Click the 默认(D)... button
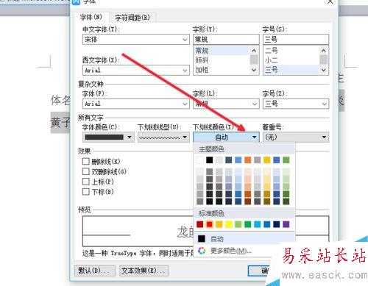The height and width of the screenshot is (286, 368). [x=94, y=271]
